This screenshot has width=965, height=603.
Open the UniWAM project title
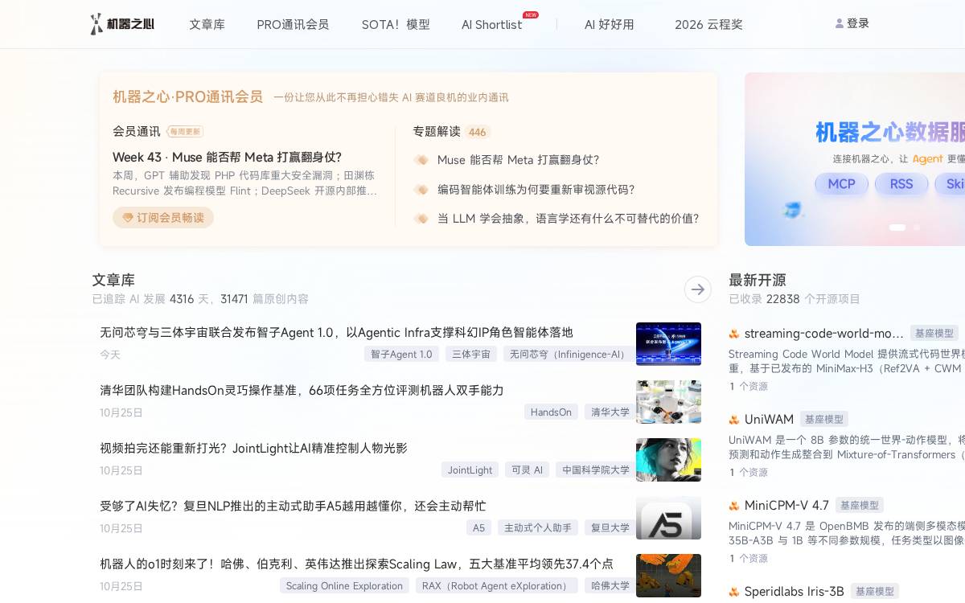pyautogui.click(x=769, y=420)
